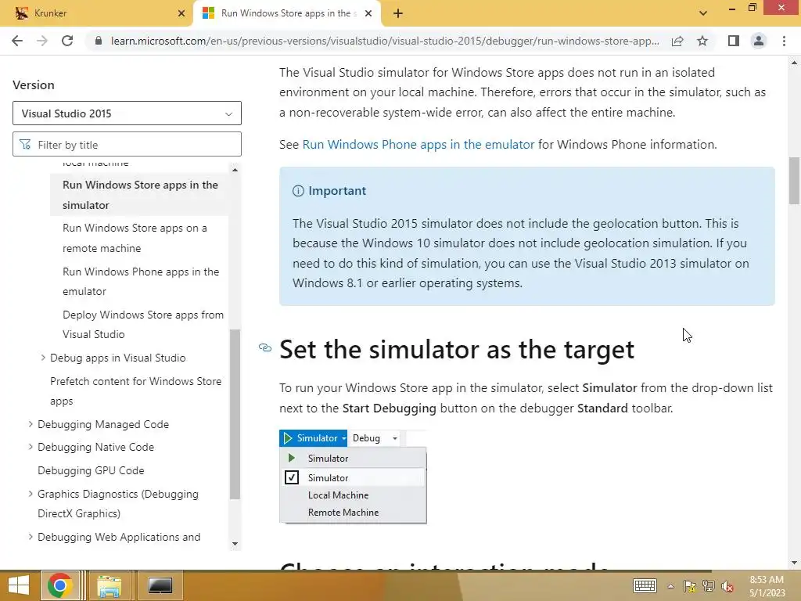
Task: Click the Simulator dropdown screenshot image
Action: [x=353, y=477]
